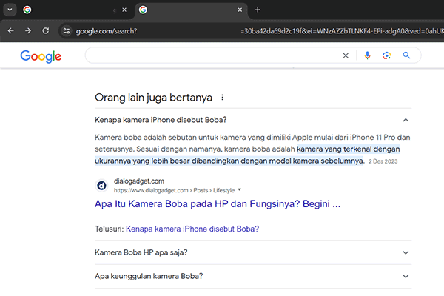The height and width of the screenshot is (296, 444).
Task: Open dialogadget.com source name
Action: [x=139, y=181]
